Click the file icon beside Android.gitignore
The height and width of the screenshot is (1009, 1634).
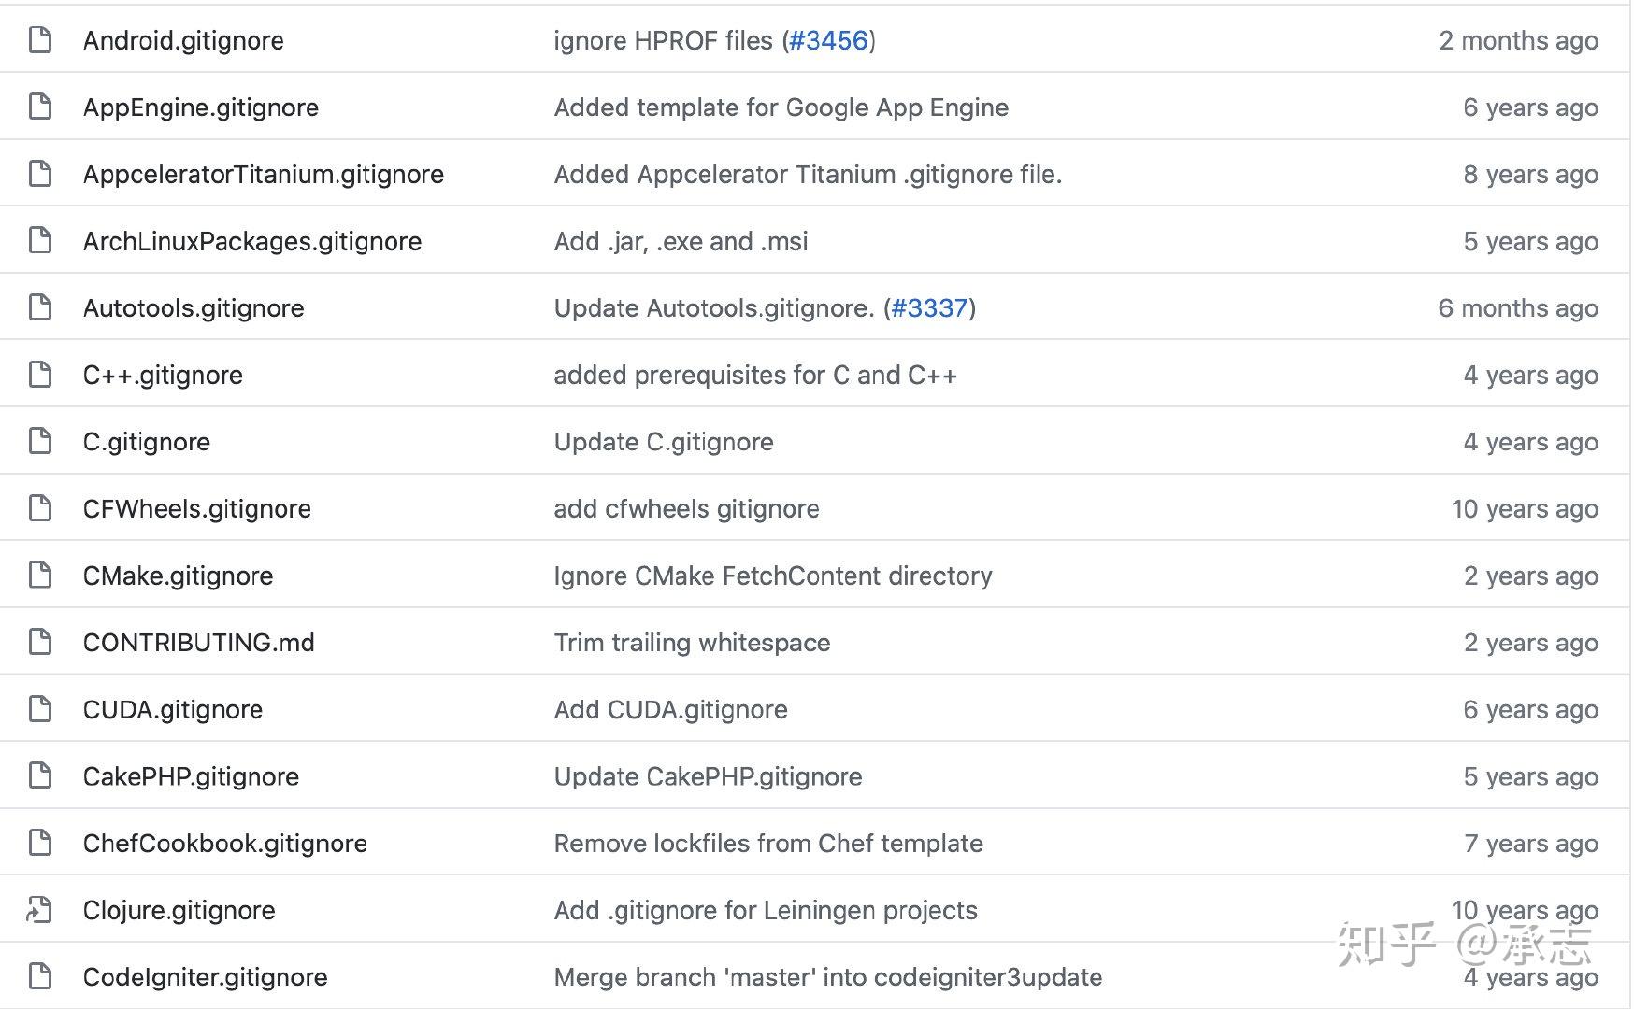point(40,40)
